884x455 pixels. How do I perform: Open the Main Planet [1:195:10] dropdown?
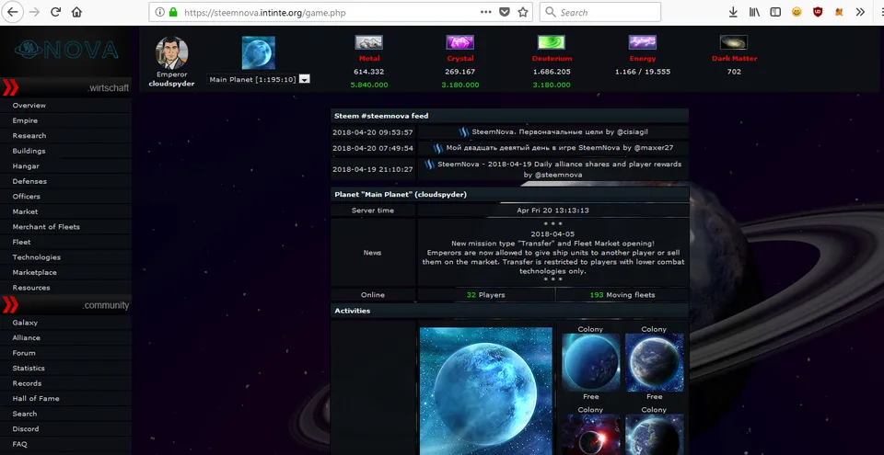click(258, 79)
